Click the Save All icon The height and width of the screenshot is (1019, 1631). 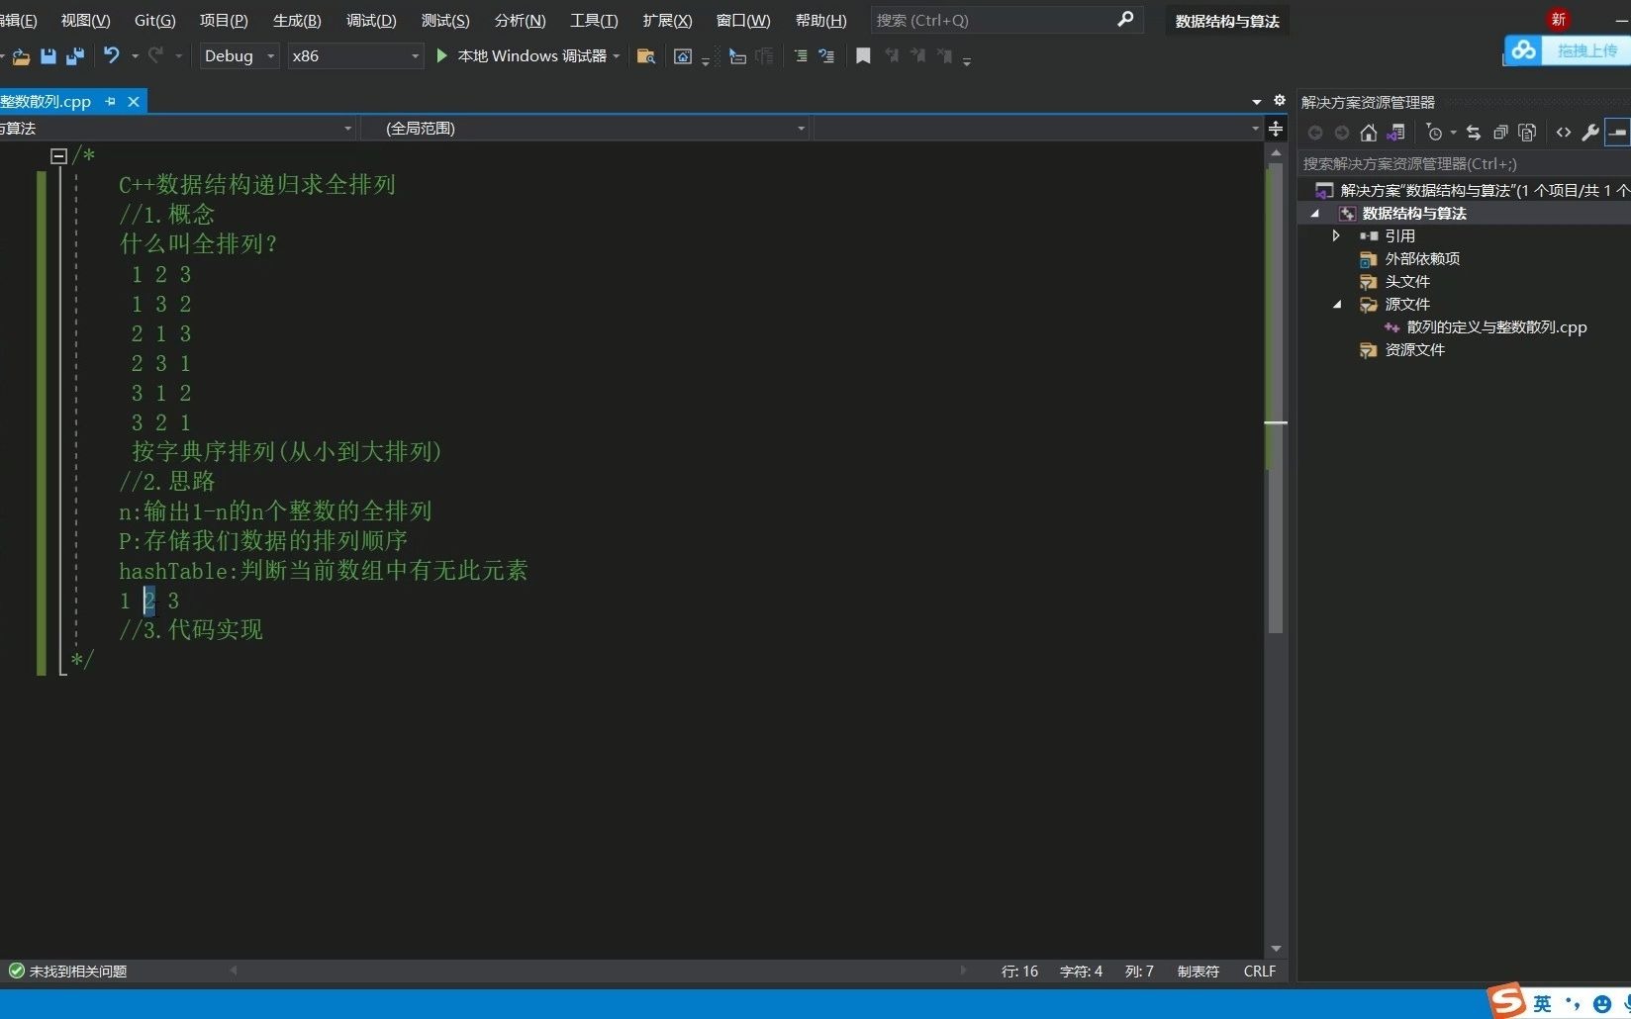click(x=74, y=56)
